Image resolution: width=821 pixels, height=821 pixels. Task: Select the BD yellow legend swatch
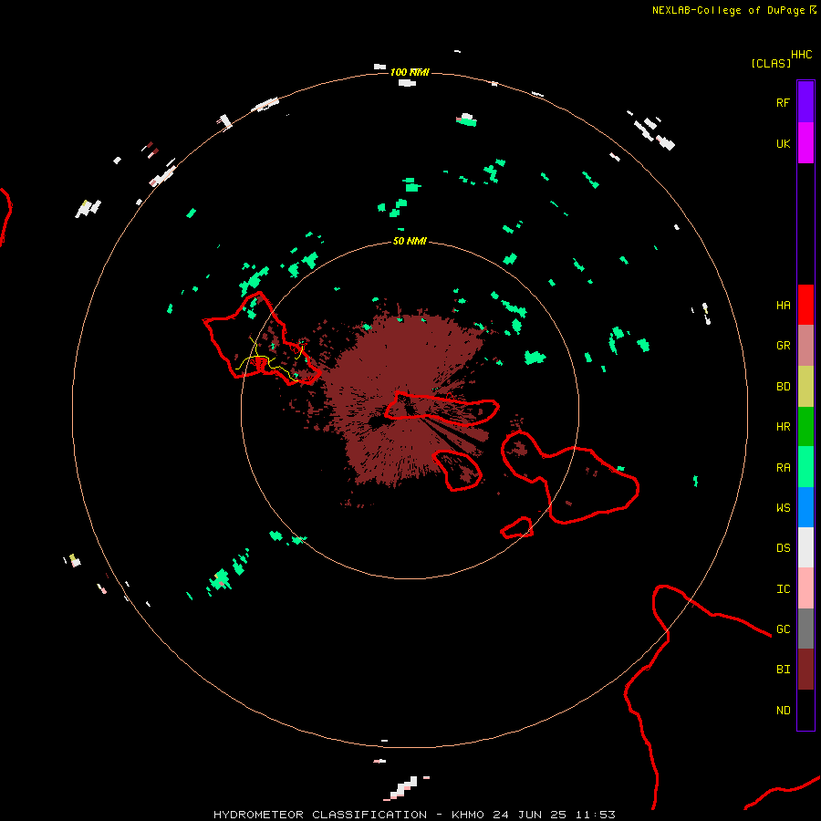(805, 387)
